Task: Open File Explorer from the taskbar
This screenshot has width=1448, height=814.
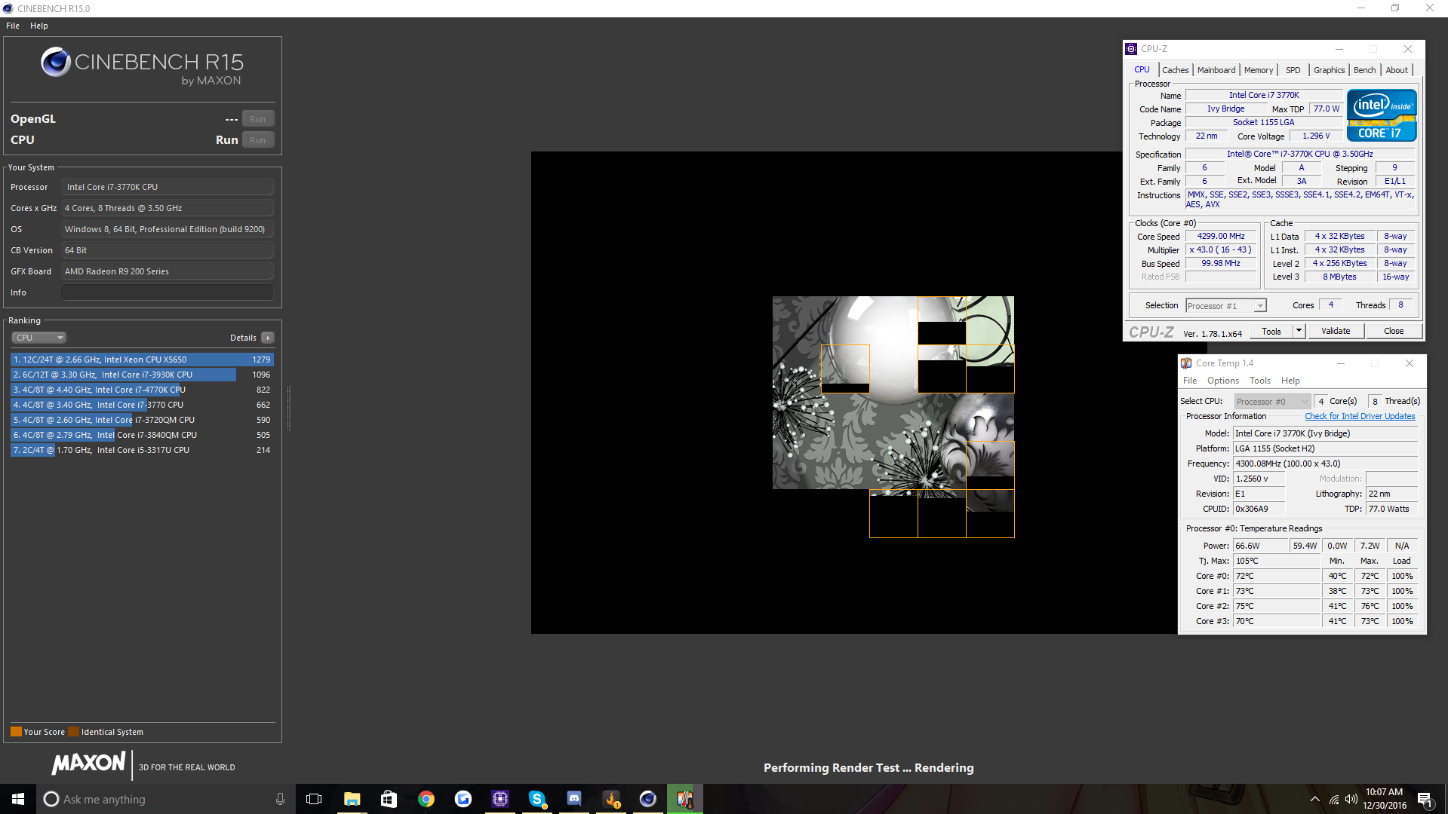Action: (x=352, y=799)
